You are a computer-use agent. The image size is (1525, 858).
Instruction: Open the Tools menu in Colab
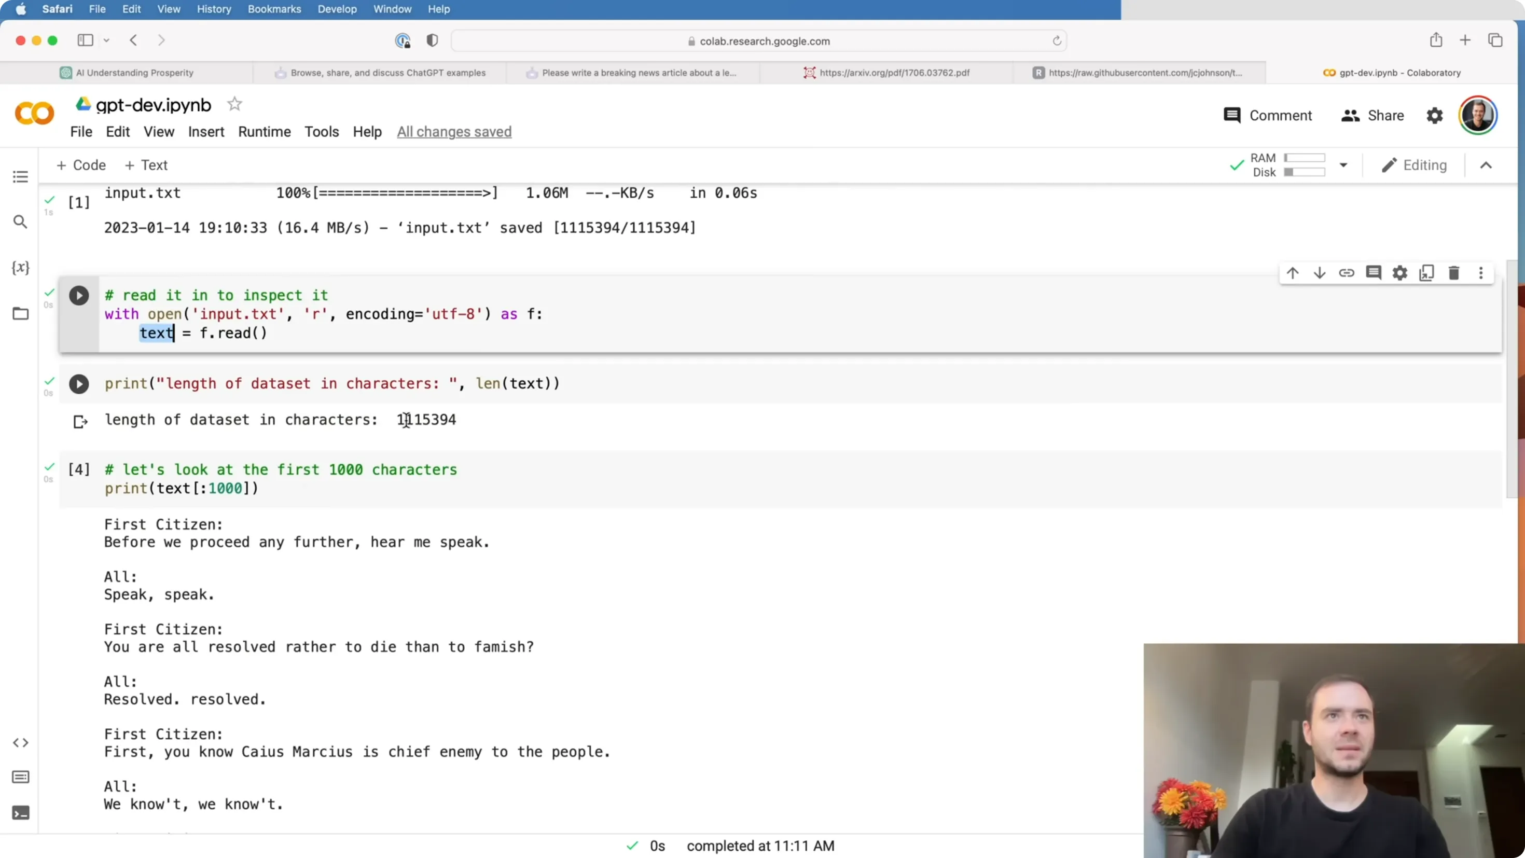(322, 131)
